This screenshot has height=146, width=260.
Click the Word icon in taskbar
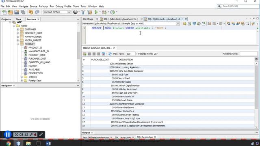48,143
